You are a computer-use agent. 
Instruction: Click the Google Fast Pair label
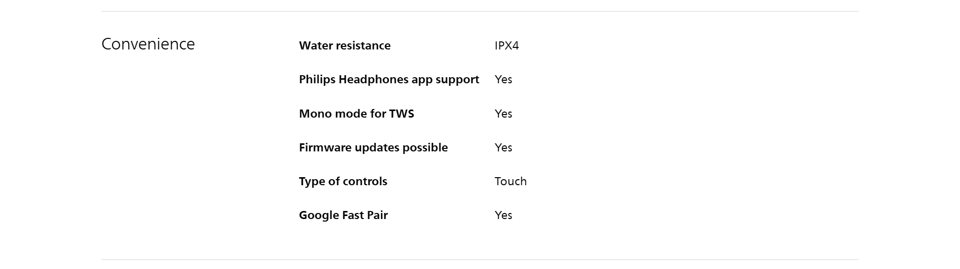[343, 215]
